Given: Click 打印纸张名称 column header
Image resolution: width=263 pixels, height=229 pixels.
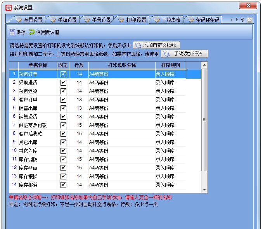Looking at the screenshot, I should click(x=122, y=65).
